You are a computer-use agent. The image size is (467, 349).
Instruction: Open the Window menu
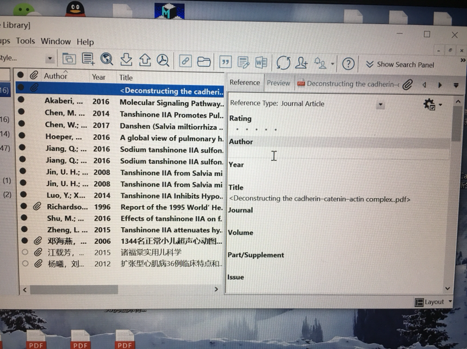[x=56, y=41]
